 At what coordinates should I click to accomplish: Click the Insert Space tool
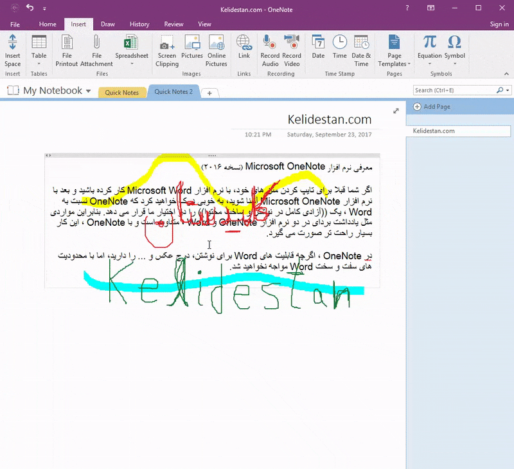click(12, 51)
